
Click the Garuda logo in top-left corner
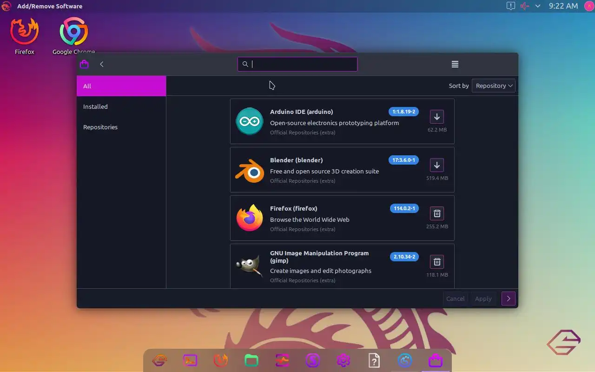(x=7, y=6)
